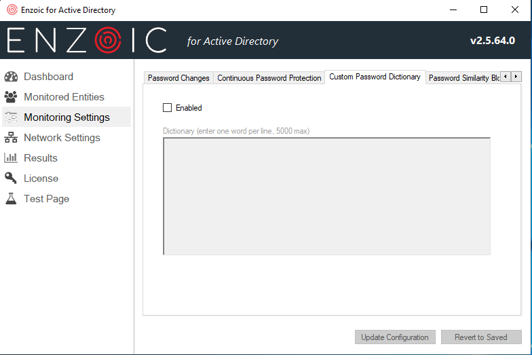This screenshot has width=532, height=355.
Task: Click the Monitoring Settings sliders icon
Action: pyautogui.click(x=11, y=117)
